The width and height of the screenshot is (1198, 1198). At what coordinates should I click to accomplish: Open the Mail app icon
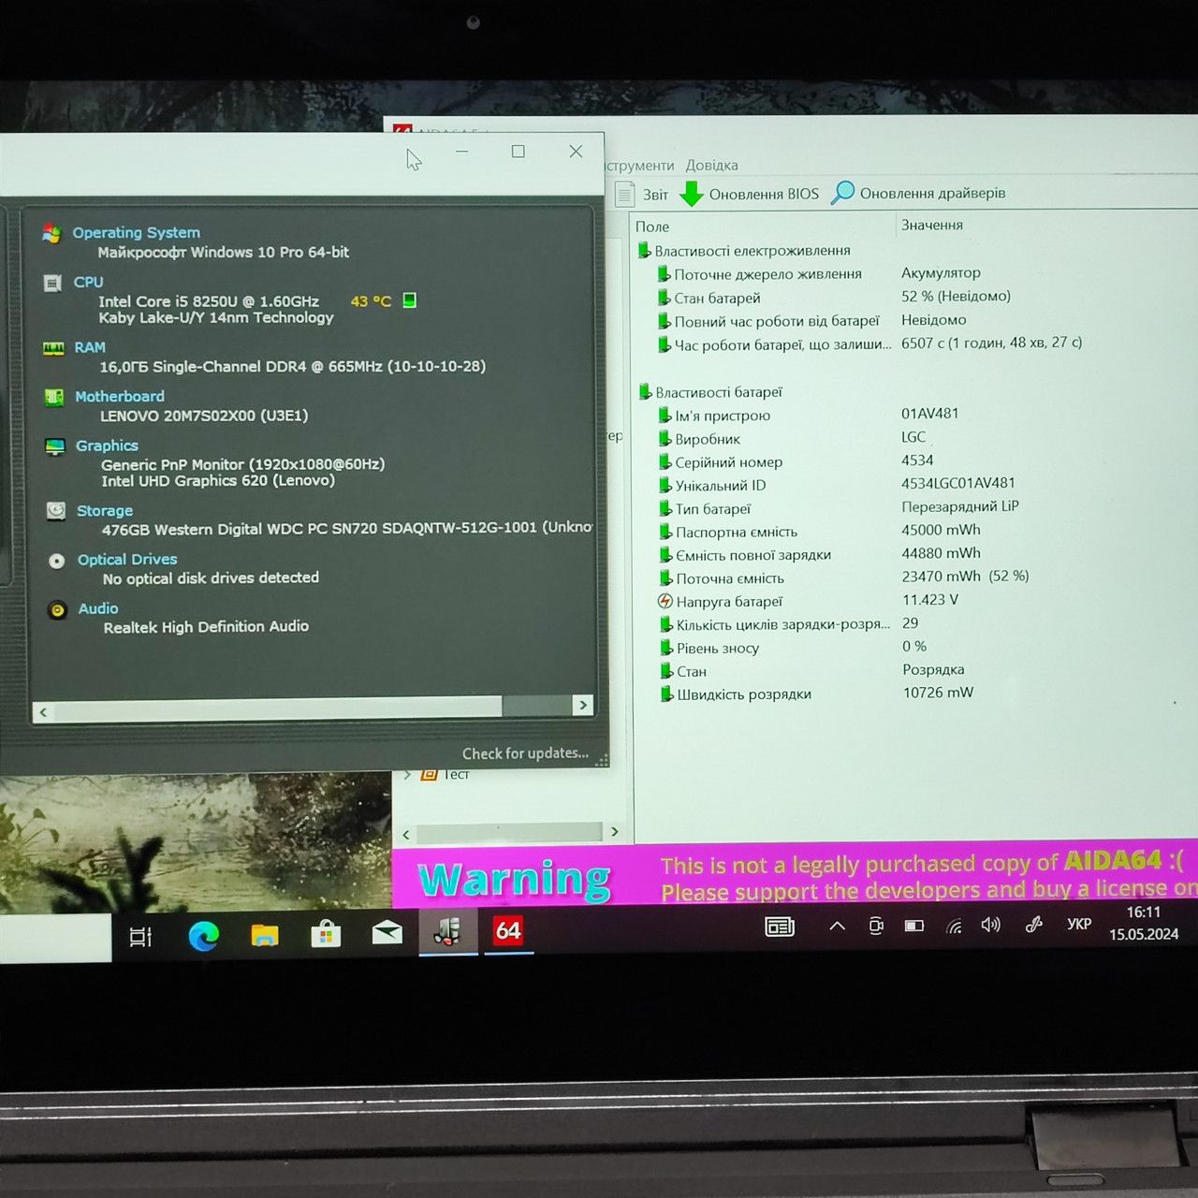tap(387, 932)
